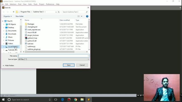Open the view options dropdown arrow

(82, 16)
